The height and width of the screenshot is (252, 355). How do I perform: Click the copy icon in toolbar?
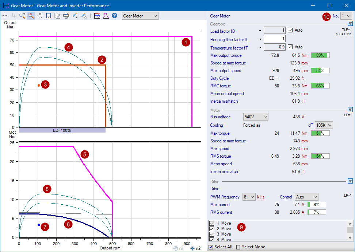[x=57, y=16]
